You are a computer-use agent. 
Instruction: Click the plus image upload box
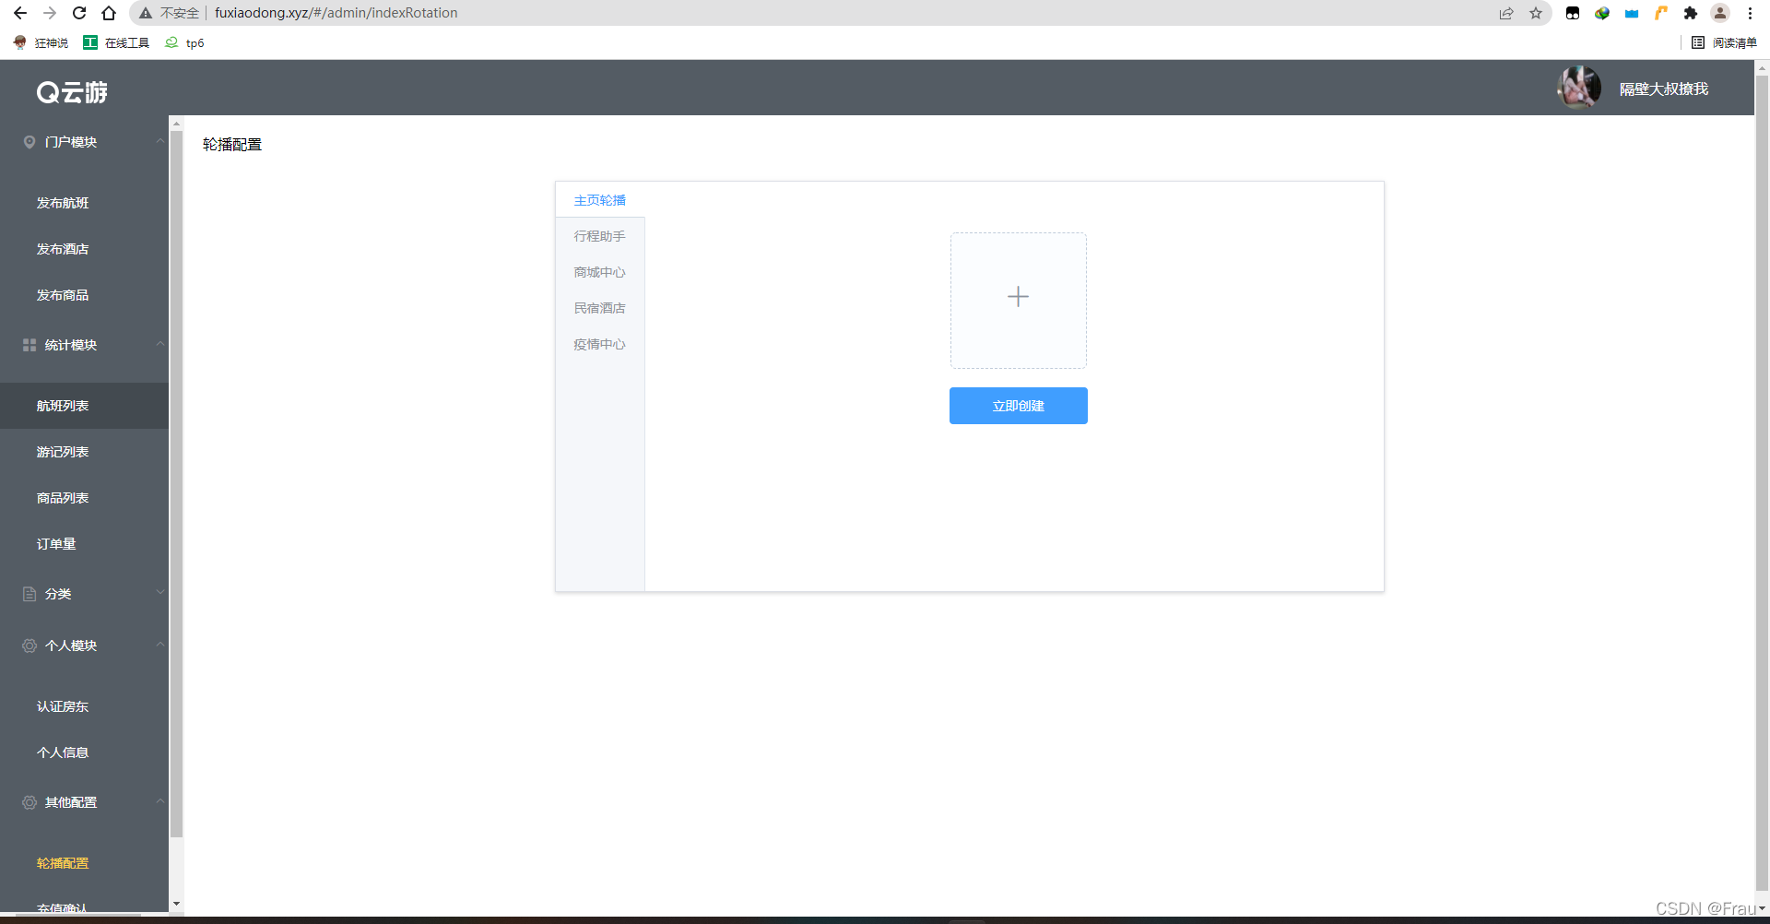point(1019,301)
